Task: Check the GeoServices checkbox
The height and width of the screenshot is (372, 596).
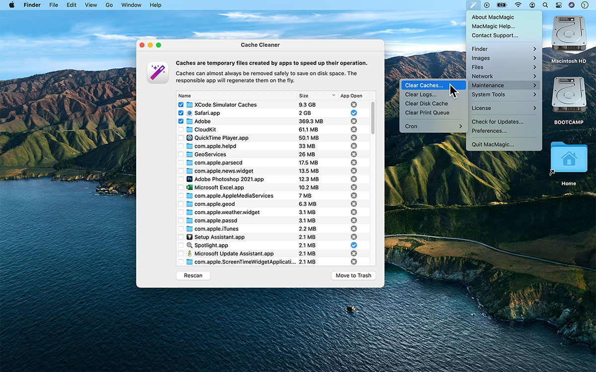Action: click(181, 154)
